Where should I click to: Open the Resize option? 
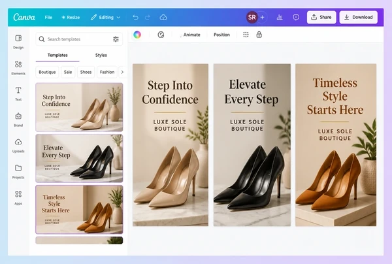[71, 17]
